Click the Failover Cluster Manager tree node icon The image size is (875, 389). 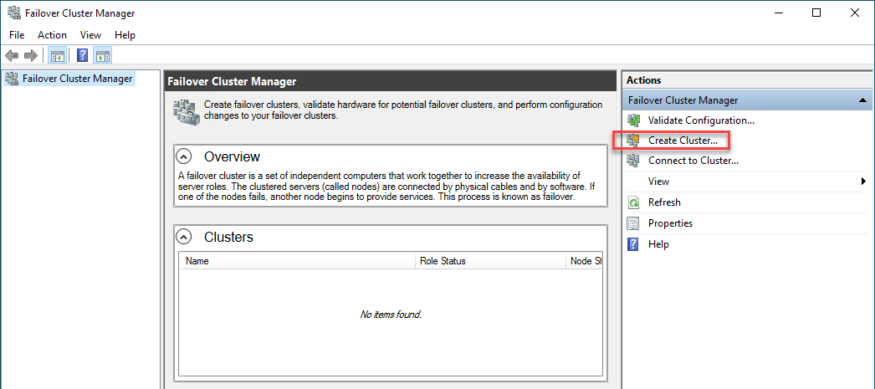(11, 79)
